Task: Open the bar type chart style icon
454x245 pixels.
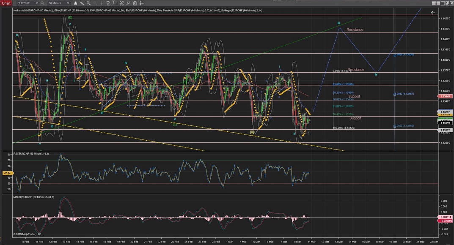Action: tap(75, 3)
